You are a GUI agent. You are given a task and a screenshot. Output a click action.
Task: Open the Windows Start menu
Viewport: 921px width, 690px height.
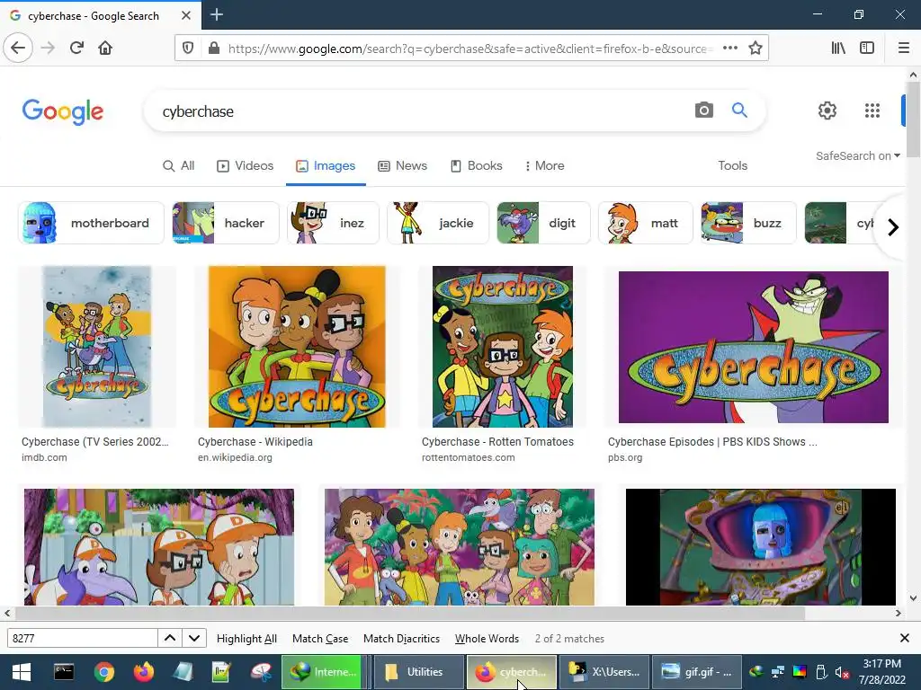[22, 672]
